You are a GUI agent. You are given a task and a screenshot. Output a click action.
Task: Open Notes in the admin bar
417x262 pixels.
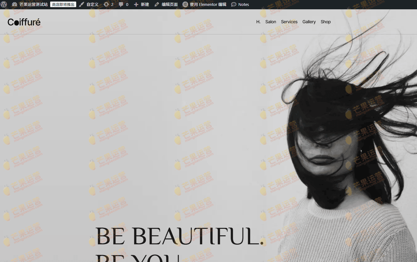pos(240,5)
